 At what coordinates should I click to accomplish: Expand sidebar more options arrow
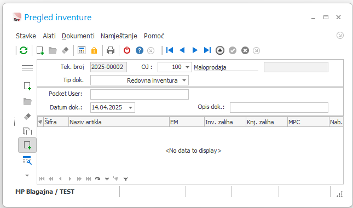(27, 175)
